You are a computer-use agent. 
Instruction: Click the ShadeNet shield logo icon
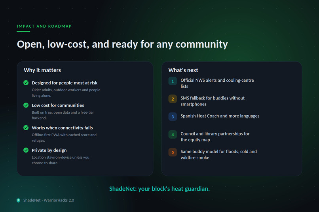point(18,201)
